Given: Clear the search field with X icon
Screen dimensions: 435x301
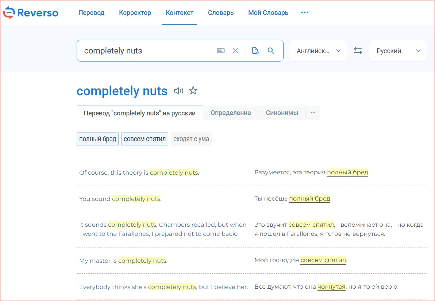Looking at the screenshot, I should pyautogui.click(x=235, y=51).
